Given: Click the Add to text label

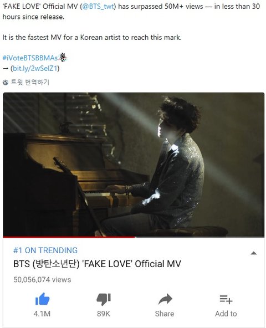Looking at the screenshot, I should pos(226,314).
